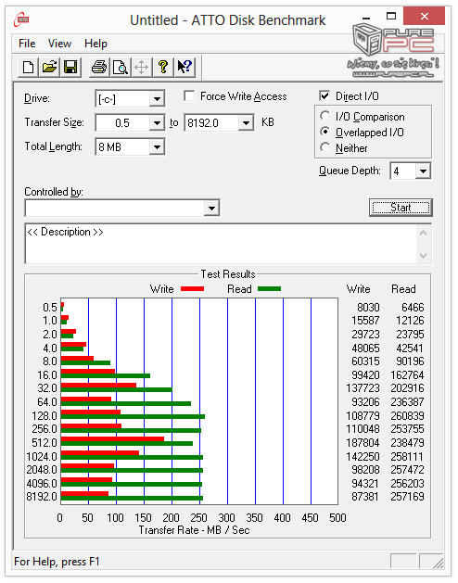The width and height of the screenshot is (458, 583).
Task: Close the ATTO Disk Benchmark window
Action: tap(424, 17)
